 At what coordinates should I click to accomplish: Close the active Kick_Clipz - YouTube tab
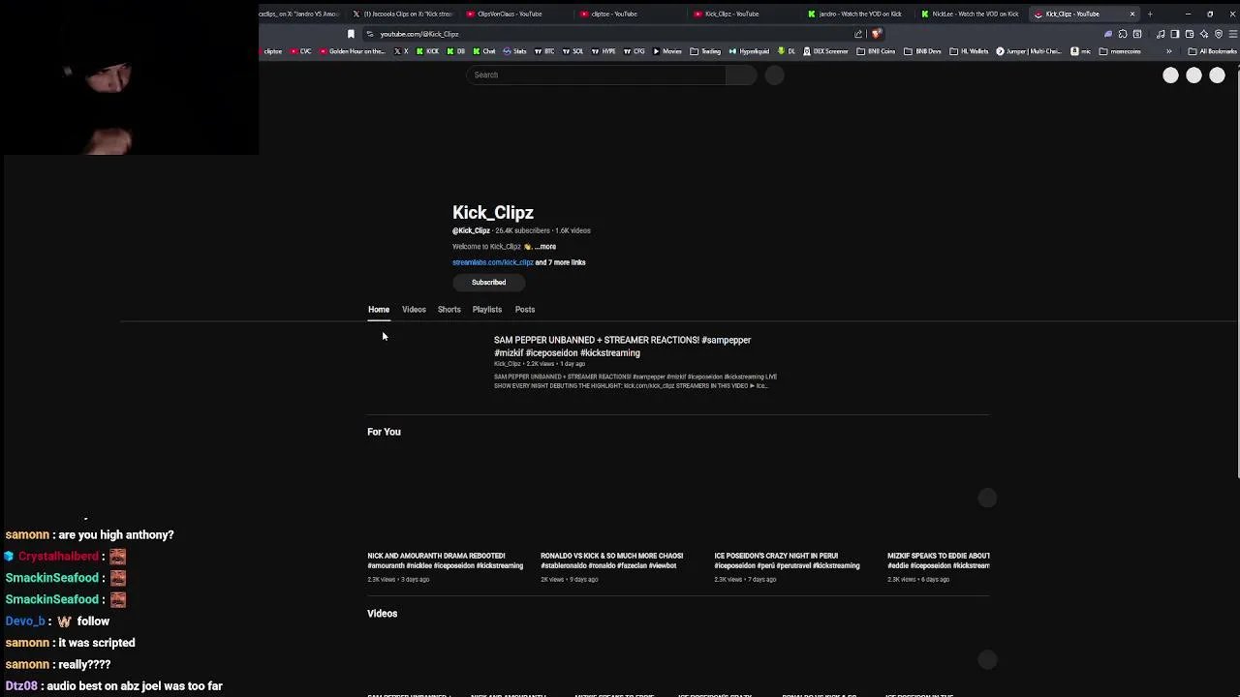1131,14
